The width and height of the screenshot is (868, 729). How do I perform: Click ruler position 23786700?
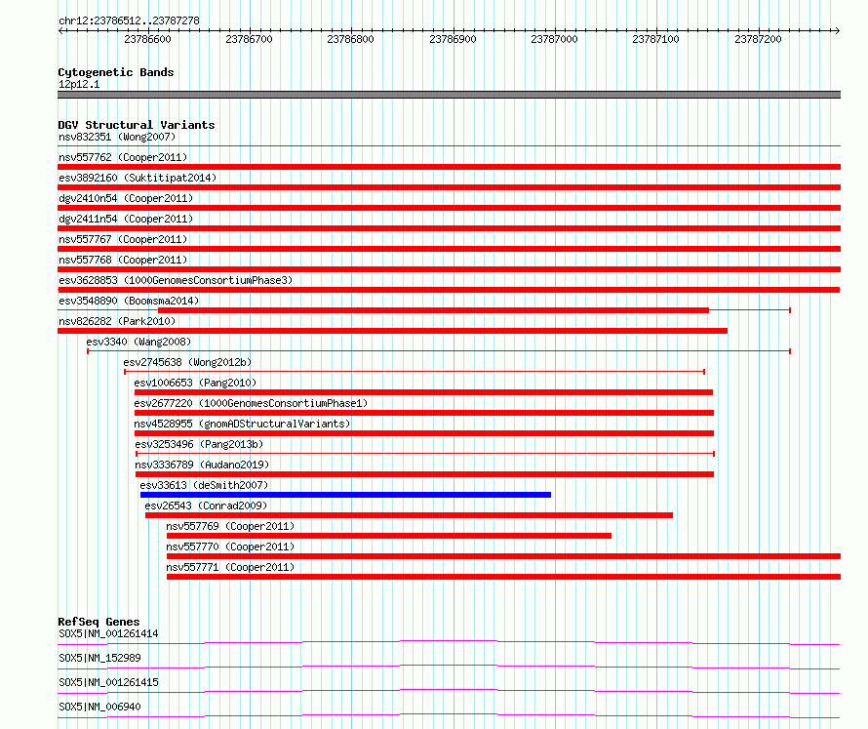coord(249,39)
